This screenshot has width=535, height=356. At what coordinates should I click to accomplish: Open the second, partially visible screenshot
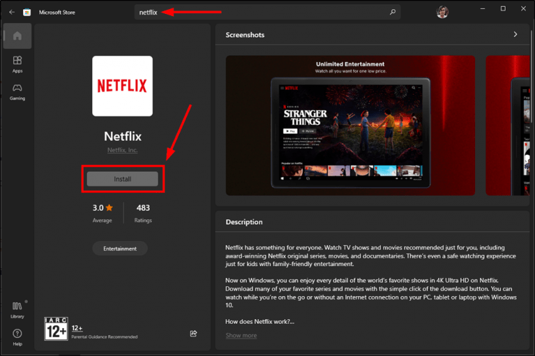tap(507, 125)
